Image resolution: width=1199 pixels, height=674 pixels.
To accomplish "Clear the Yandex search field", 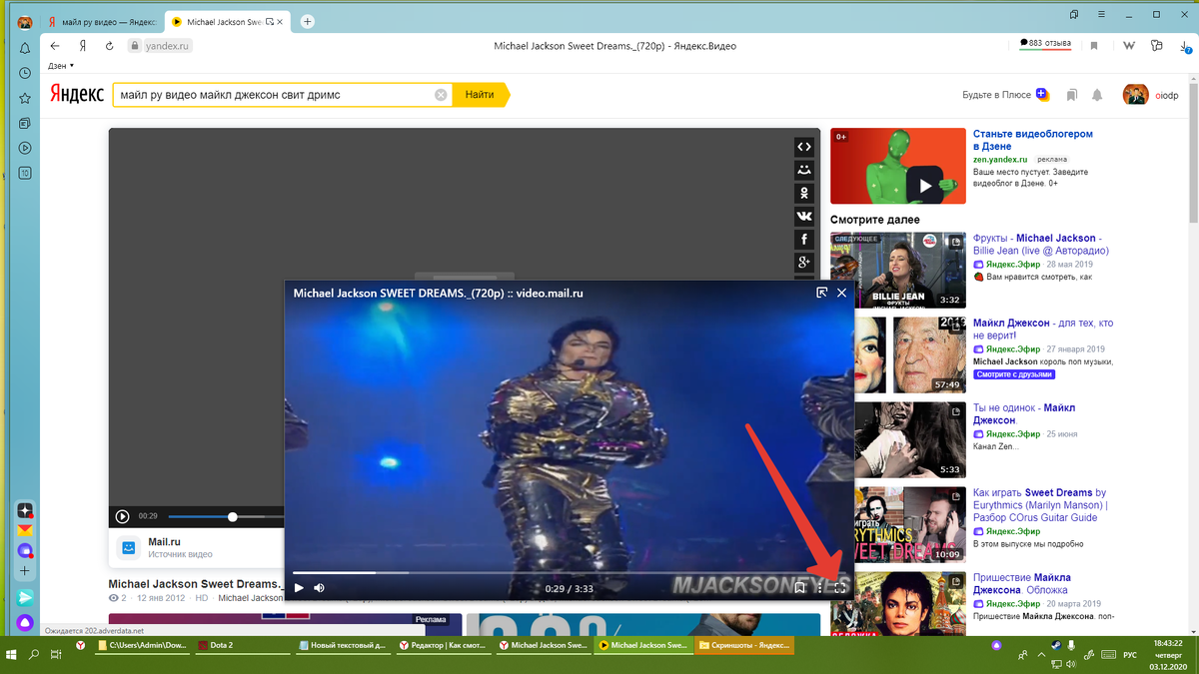I will pos(441,95).
